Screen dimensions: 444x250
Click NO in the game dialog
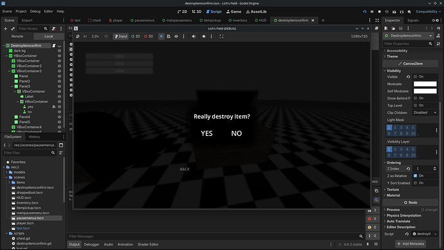coord(236,133)
